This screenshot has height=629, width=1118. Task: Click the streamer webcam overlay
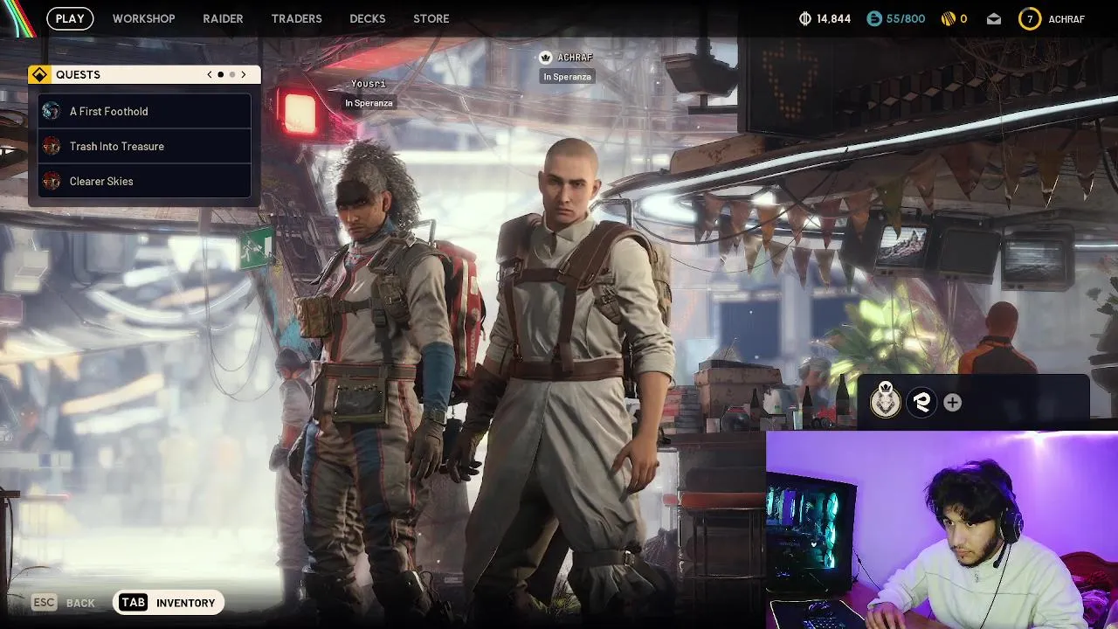(942, 530)
